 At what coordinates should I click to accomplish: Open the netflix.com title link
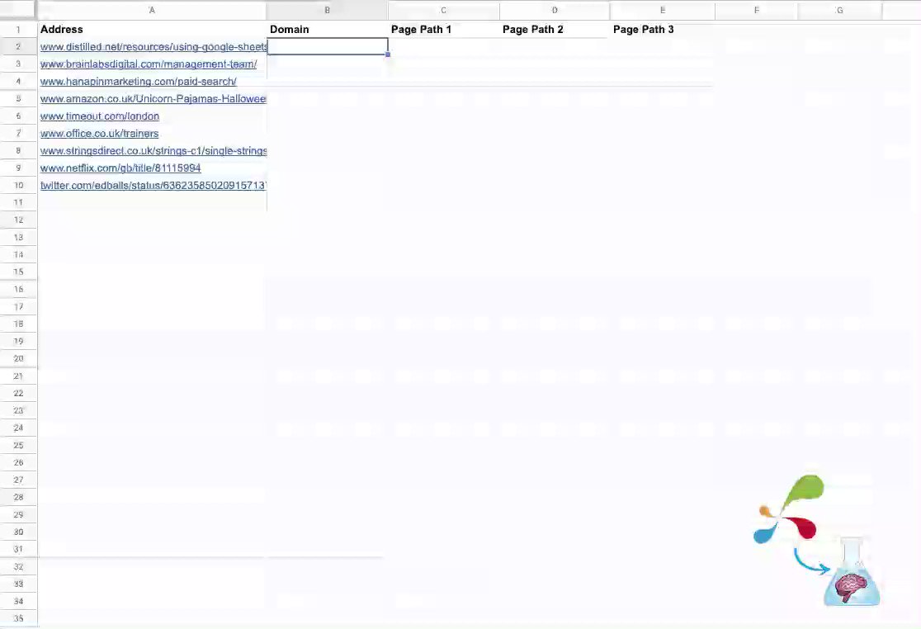pyautogui.click(x=120, y=168)
